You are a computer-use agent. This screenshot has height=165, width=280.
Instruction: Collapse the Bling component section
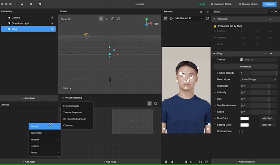click(x=214, y=53)
